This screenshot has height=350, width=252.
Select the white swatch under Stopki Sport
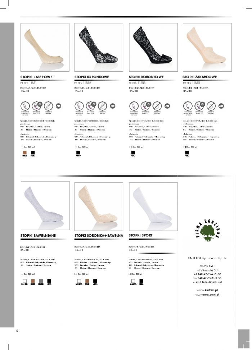[x=133, y=281]
